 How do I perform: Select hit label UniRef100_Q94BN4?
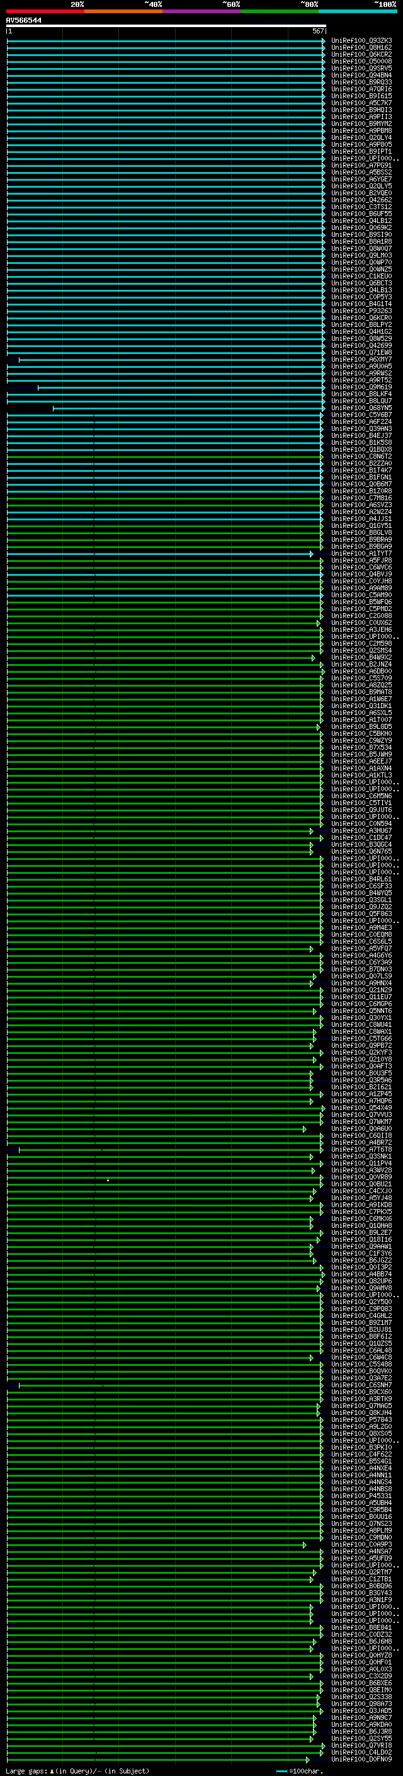coord(361,75)
